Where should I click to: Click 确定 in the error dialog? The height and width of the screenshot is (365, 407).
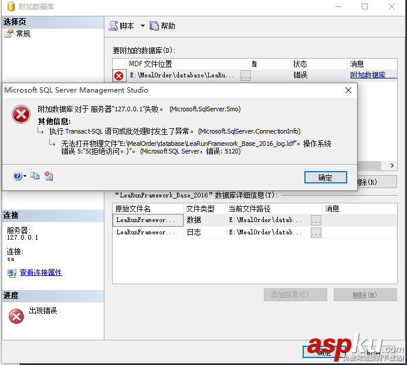pyautogui.click(x=325, y=178)
